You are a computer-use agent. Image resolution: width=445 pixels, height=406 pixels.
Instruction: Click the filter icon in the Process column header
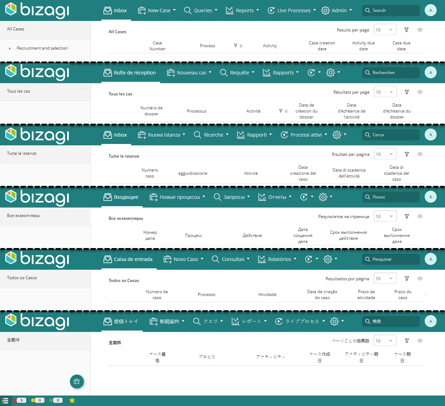point(236,45)
